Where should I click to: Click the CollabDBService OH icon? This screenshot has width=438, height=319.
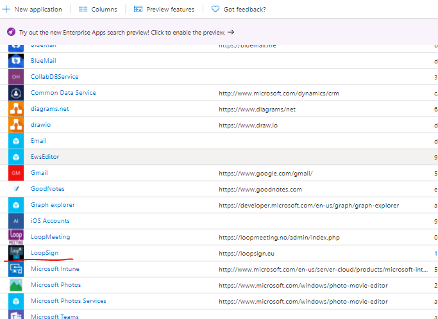16,77
